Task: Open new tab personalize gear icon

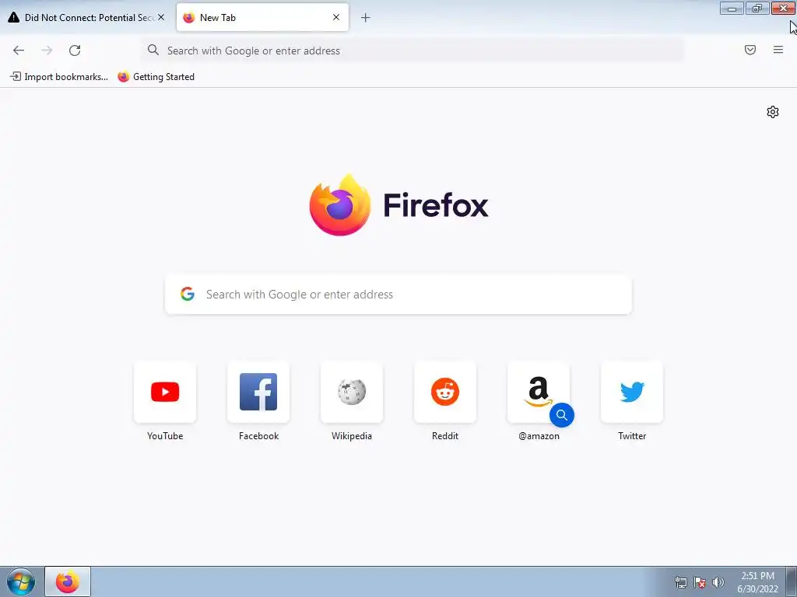Action: (773, 112)
